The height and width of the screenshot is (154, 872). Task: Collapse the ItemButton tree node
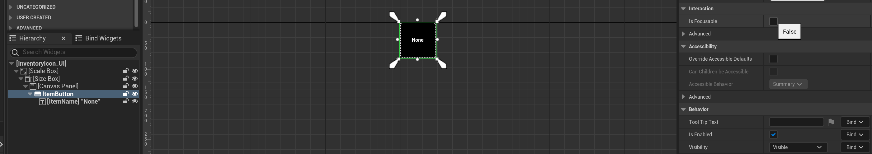[x=30, y=94]
